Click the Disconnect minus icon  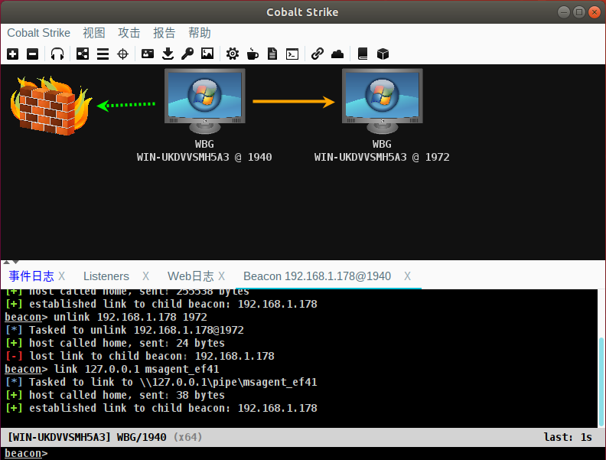tap(32, 54)
